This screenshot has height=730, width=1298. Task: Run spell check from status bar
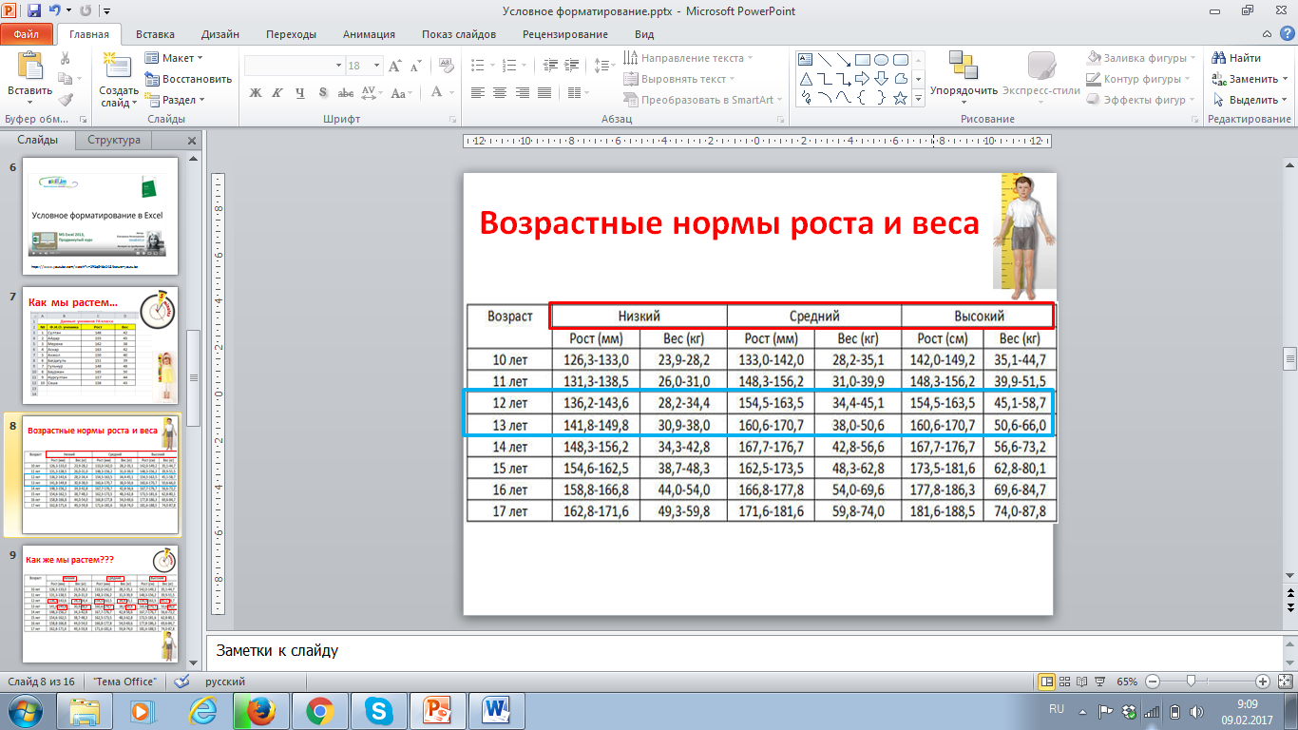tap(181, 682)
